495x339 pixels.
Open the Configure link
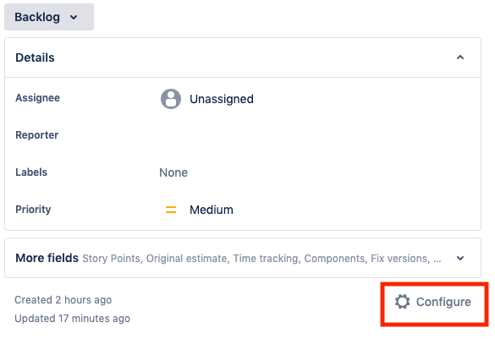433,302
